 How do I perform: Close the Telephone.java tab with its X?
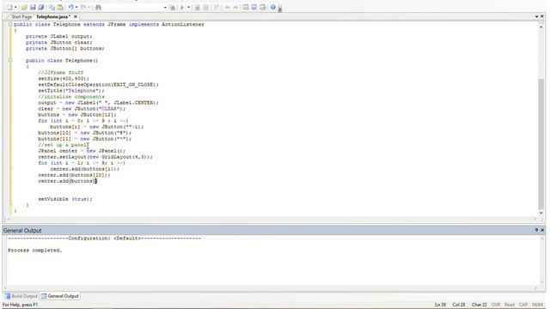76,17
